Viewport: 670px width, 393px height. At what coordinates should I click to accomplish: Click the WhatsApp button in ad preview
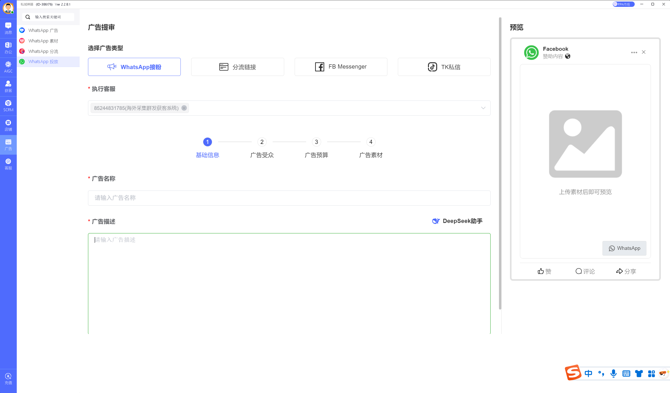point(624,248)
